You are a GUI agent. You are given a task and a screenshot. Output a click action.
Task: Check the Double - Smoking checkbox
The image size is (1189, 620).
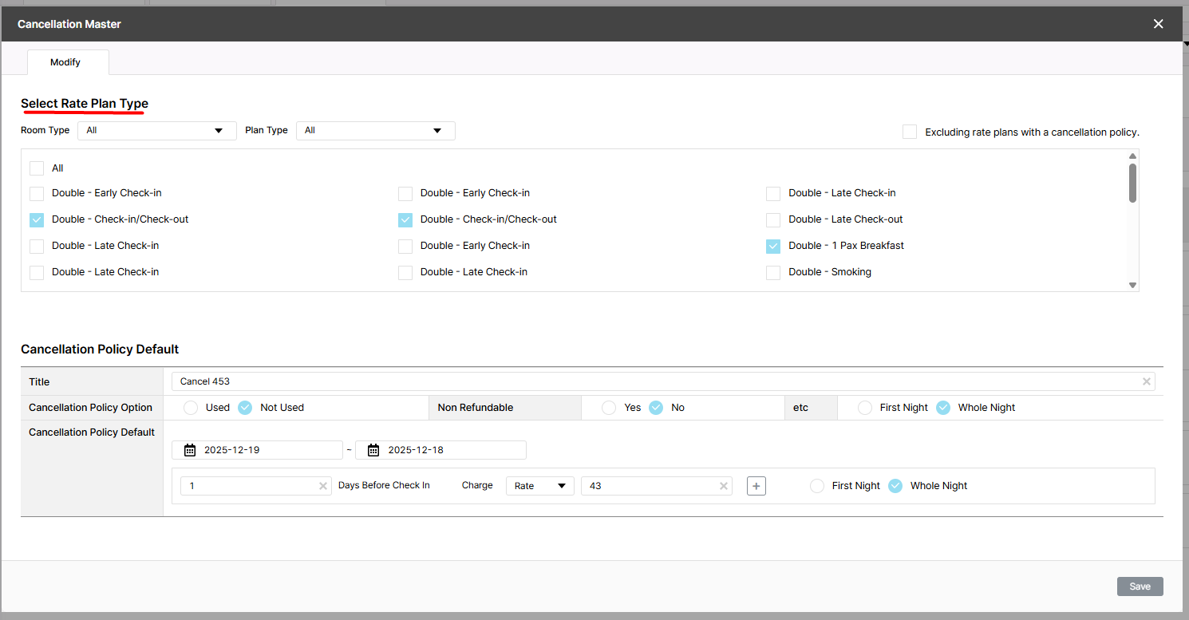773,273
